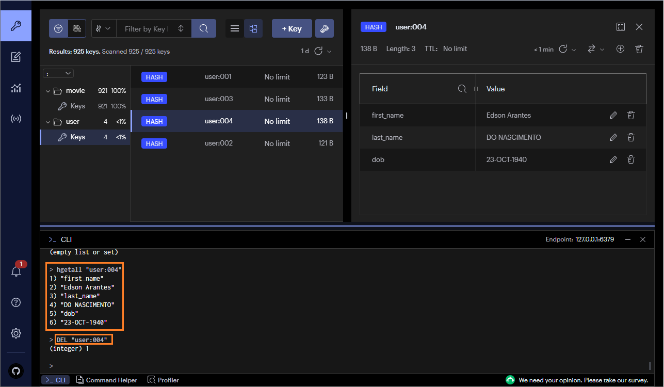Open the key type filter dropdown
This screenshot has width=664, height=387.
point(103,29)
